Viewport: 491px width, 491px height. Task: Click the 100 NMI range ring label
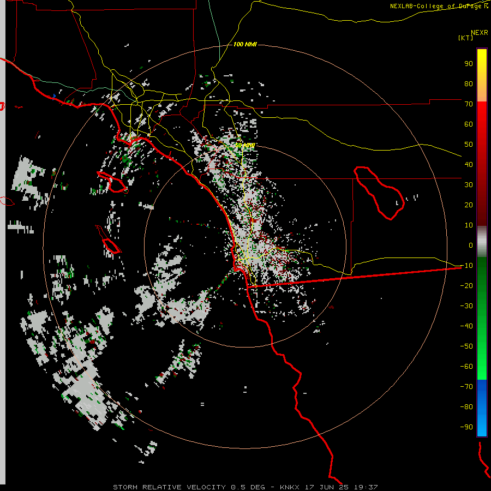click(x=245, y=44)
